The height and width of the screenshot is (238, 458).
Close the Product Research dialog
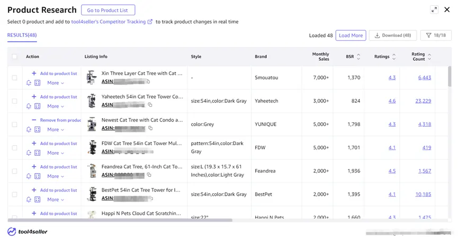[x=447, y=9]
